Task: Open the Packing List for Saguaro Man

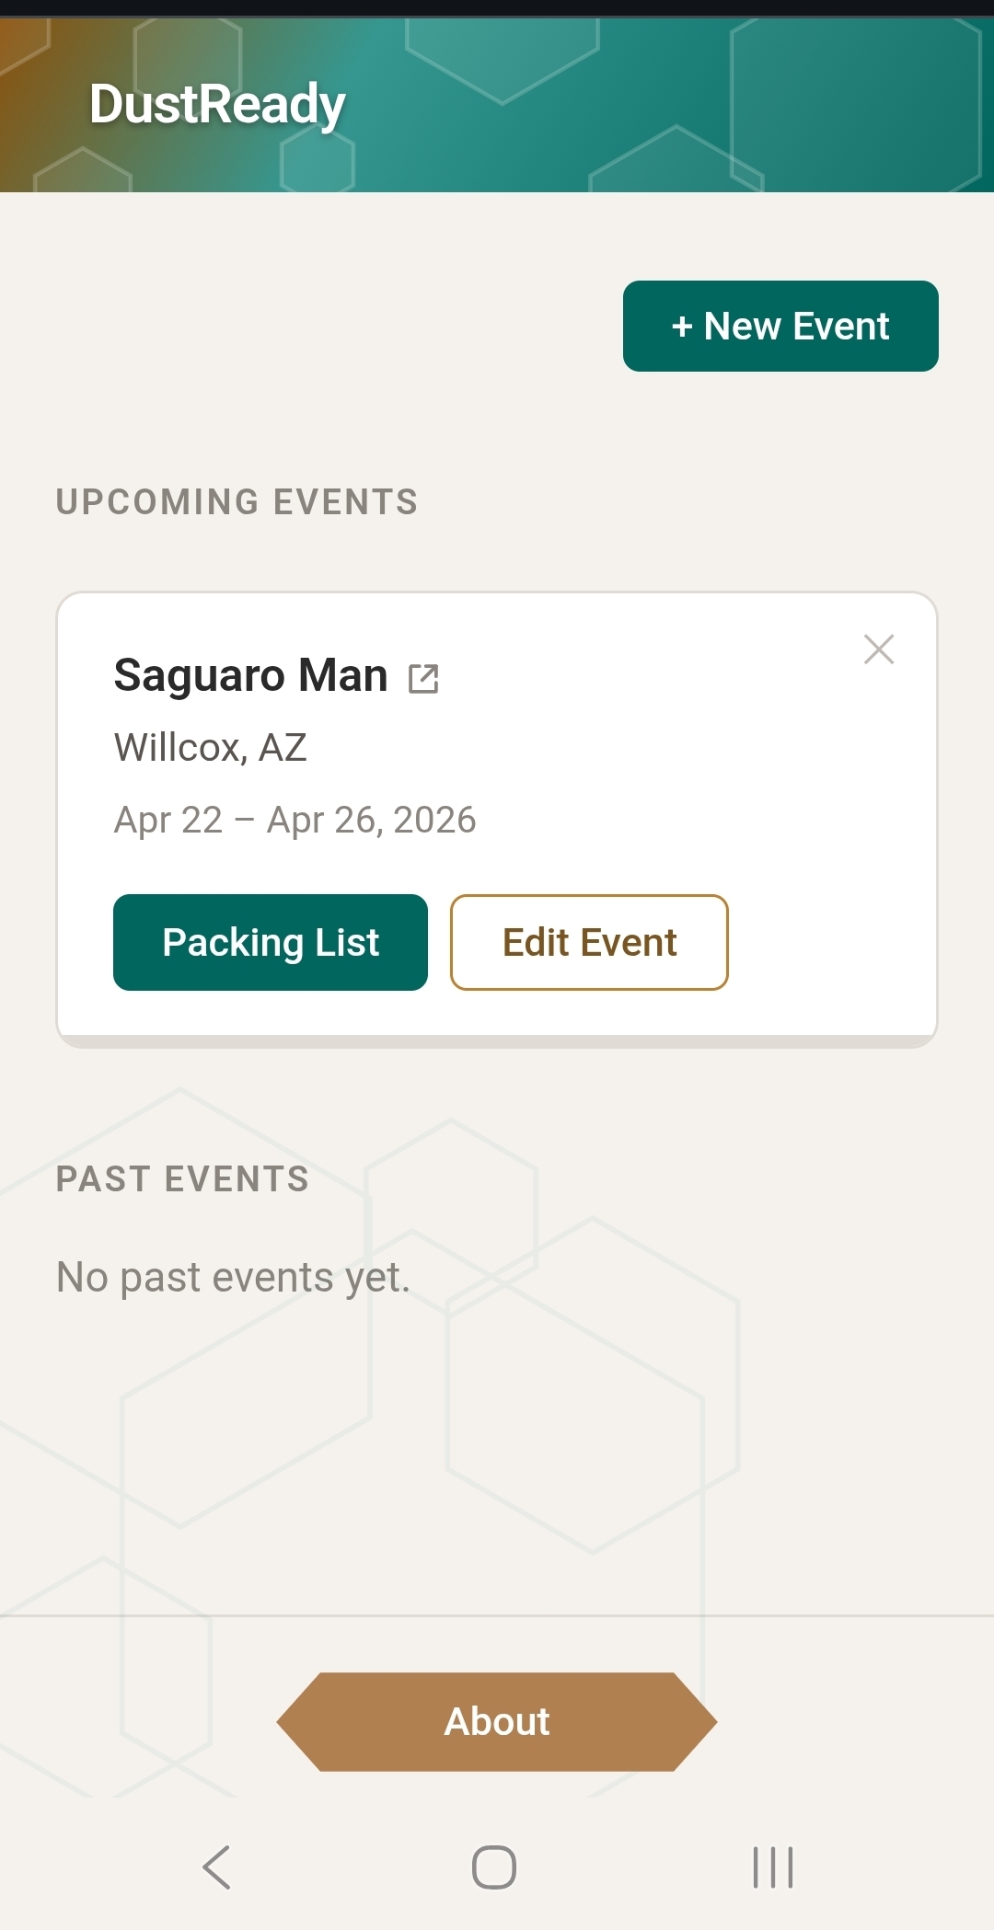Action: (x=271, y=943)
